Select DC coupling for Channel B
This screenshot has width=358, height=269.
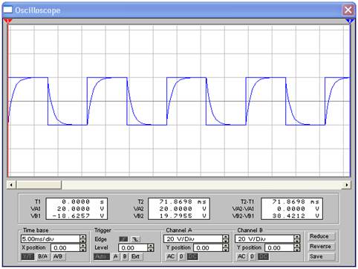pyautogui.click(x=263, y=256)
